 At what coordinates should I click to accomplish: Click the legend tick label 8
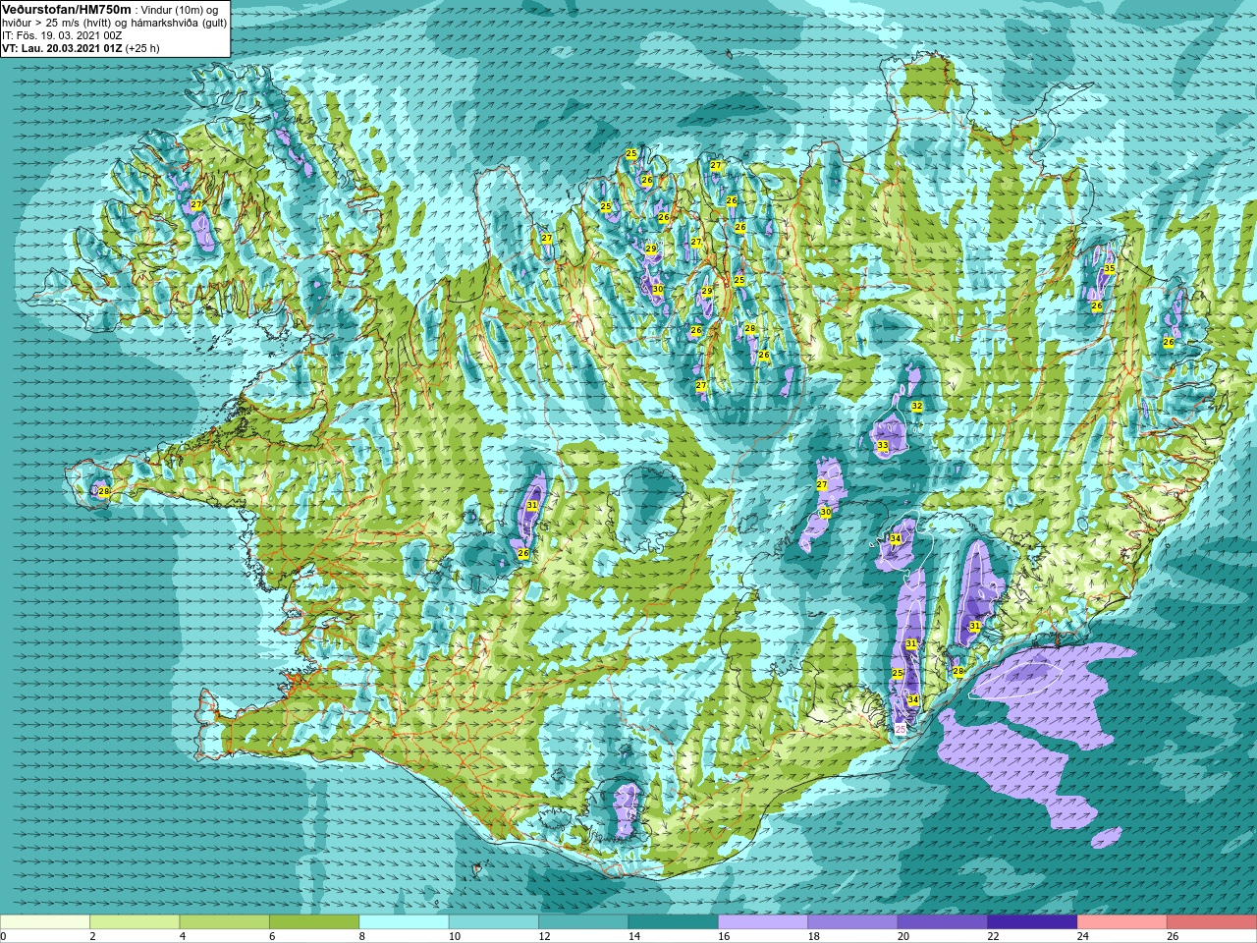point(361,936)
